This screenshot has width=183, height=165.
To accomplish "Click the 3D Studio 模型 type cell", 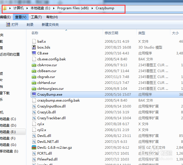I will tap(150, 47).
